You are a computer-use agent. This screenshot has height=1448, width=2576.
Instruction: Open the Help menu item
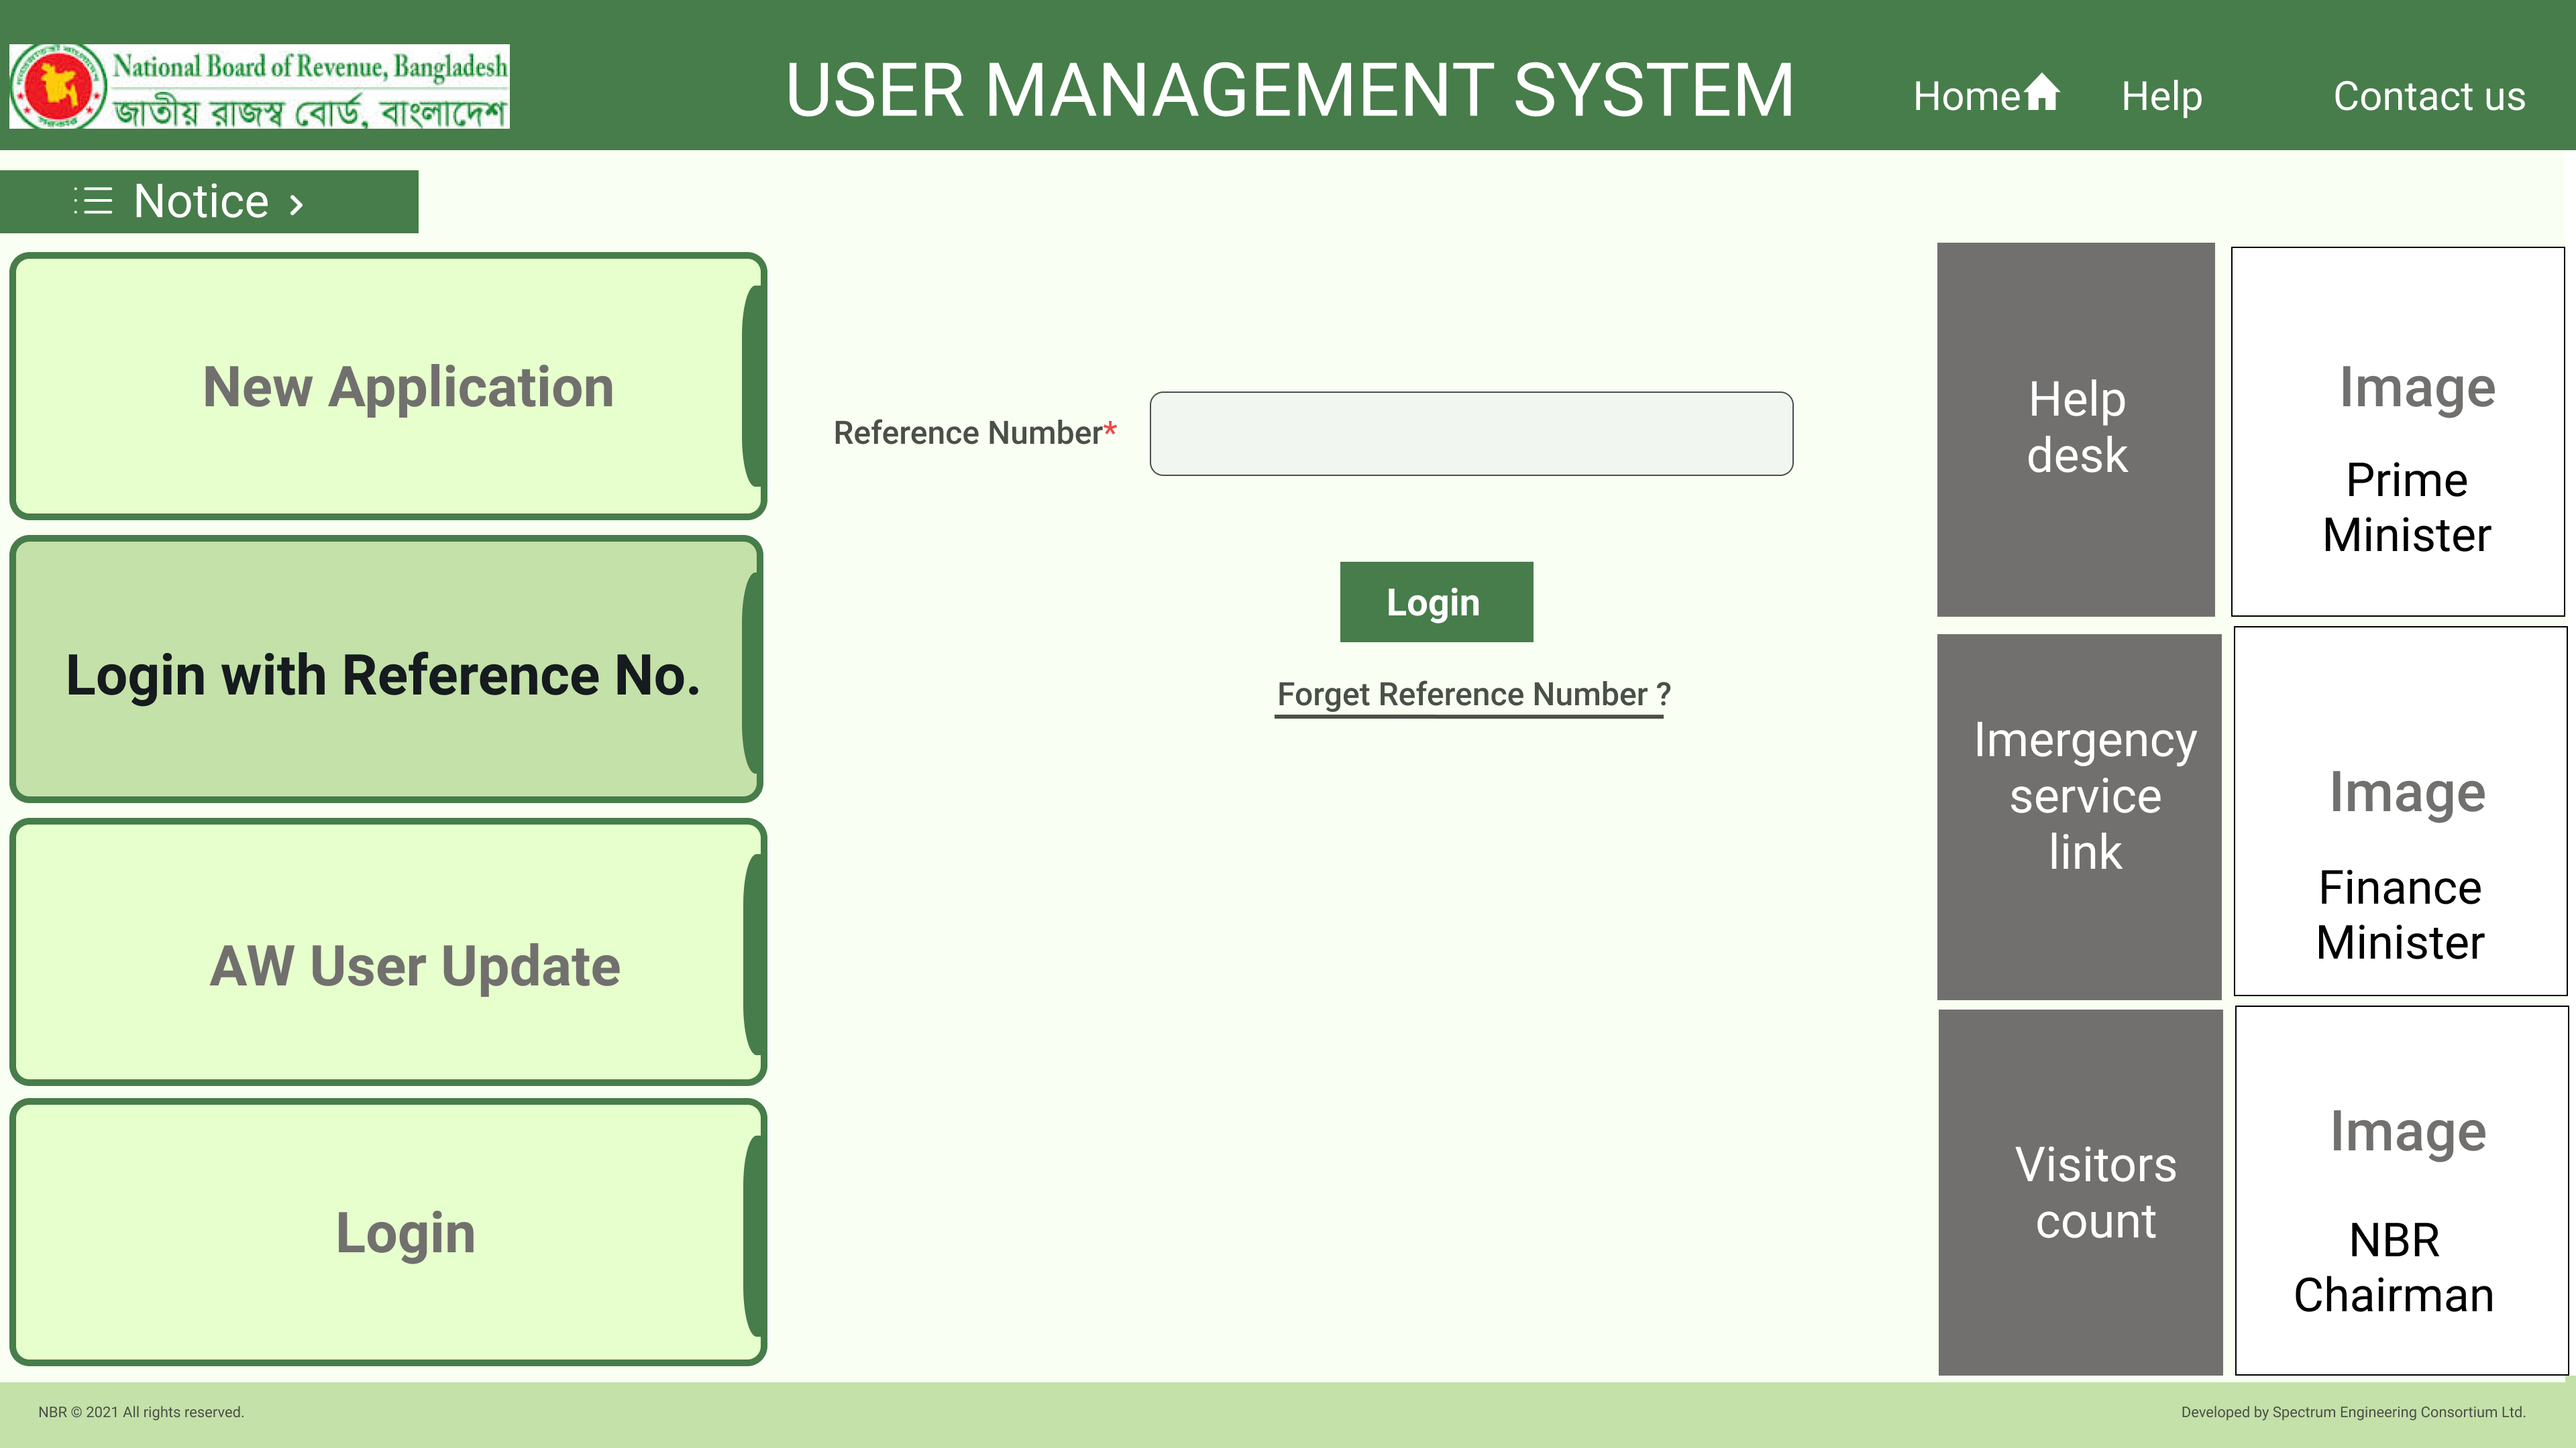click(2161, 96)
